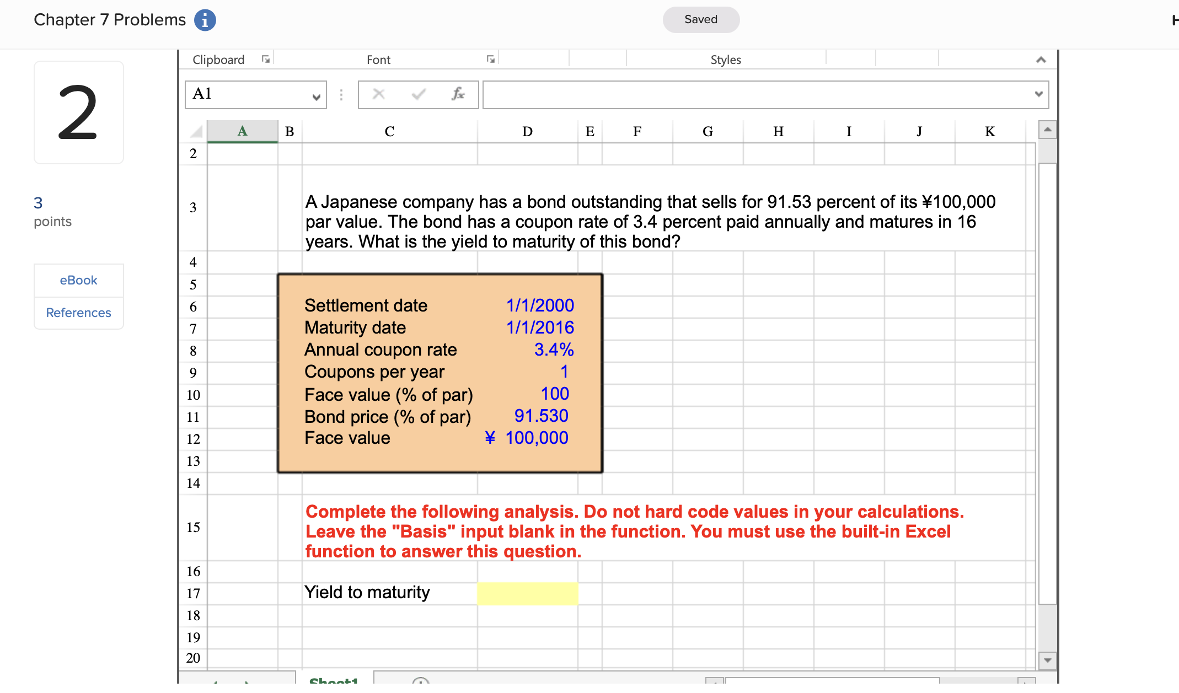Click the Saved status button

tap(700, 20)
